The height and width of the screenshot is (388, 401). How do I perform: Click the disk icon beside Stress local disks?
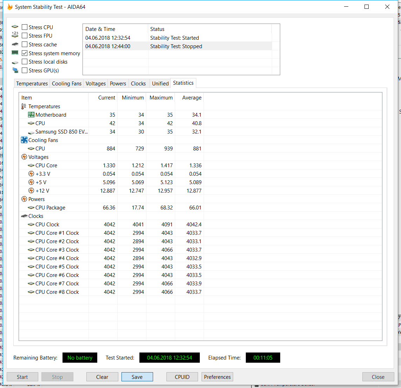(x=15, y=62)
